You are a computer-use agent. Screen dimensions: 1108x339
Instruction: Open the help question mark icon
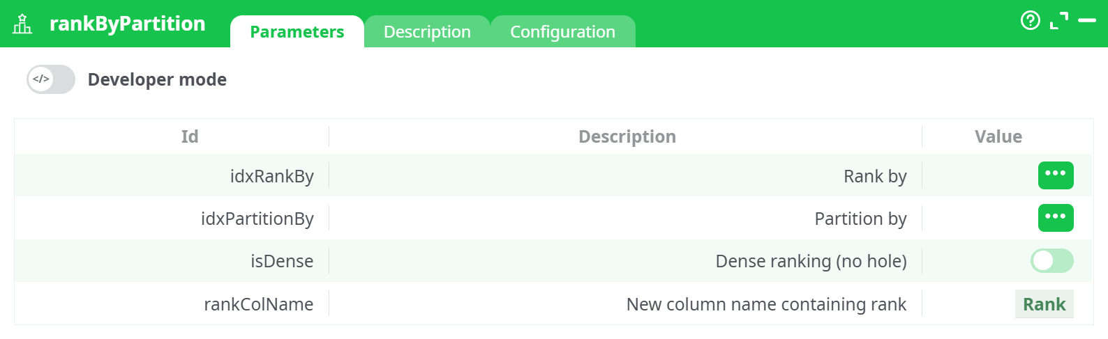coord(1030,21)
